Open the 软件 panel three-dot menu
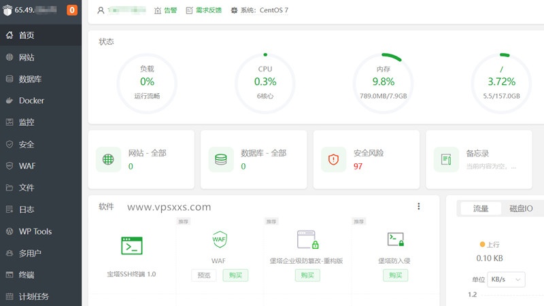544x306 pixels. click(419, 207)
